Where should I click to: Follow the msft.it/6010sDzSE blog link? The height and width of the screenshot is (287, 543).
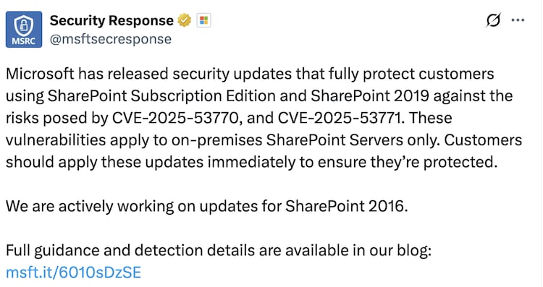tap(73, 272)
